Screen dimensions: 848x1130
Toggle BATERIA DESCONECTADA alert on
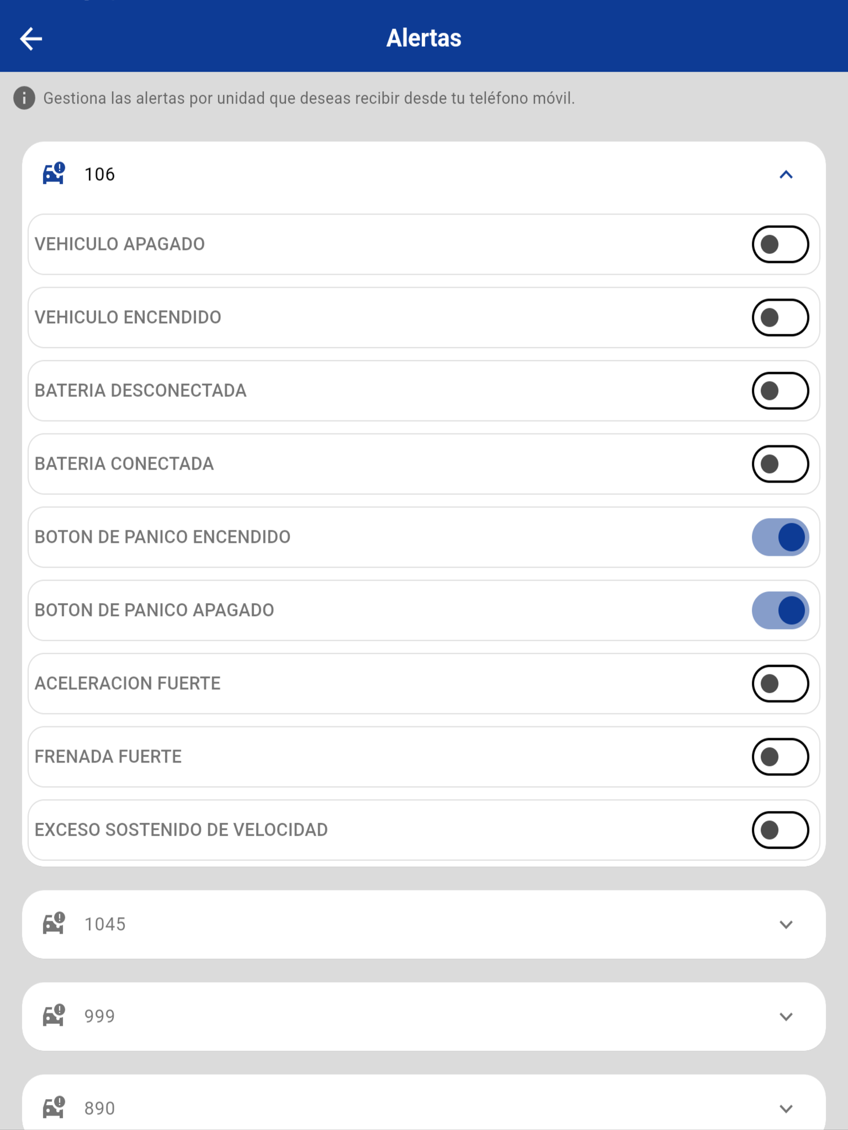(780, 391)
